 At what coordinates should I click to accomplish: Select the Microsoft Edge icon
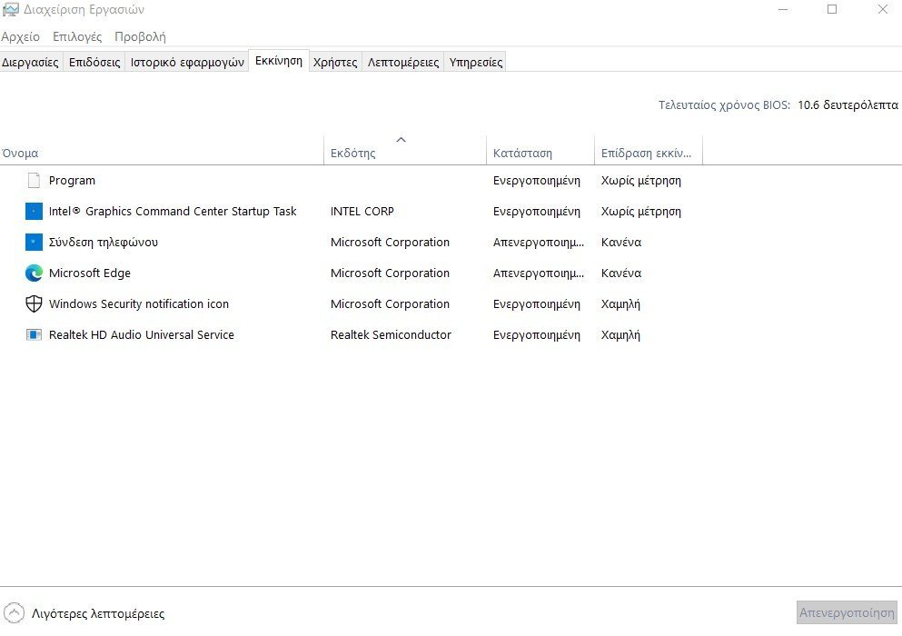pyautogui.click(x=34, y=273)
